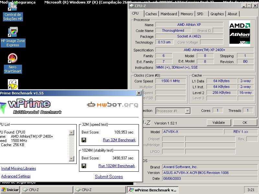The image size is (259, 194).
Task: Click the L1 Data value 64 KBytes
Action: tap(221, 81)
